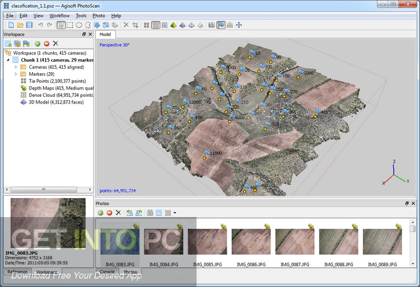Show the Dense Cloud Classes view
420x287 pixels.
(x=165, y=25)
